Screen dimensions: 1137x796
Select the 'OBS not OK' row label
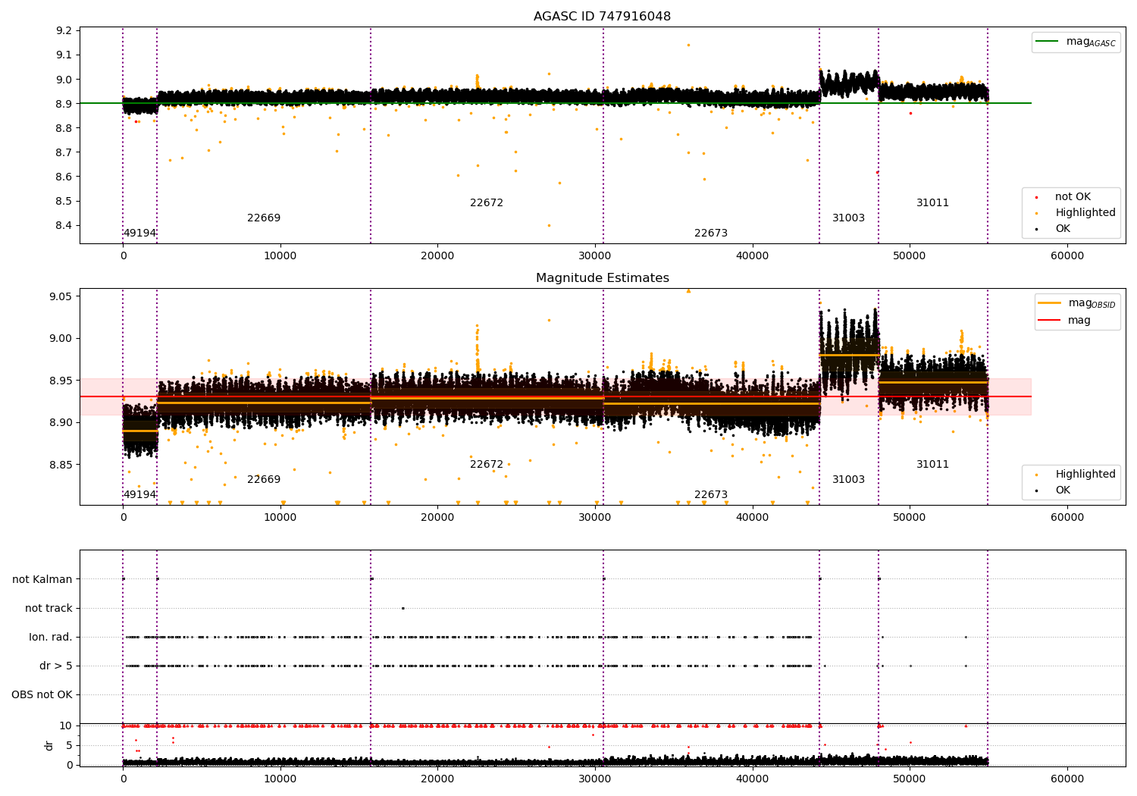[42, 695]
